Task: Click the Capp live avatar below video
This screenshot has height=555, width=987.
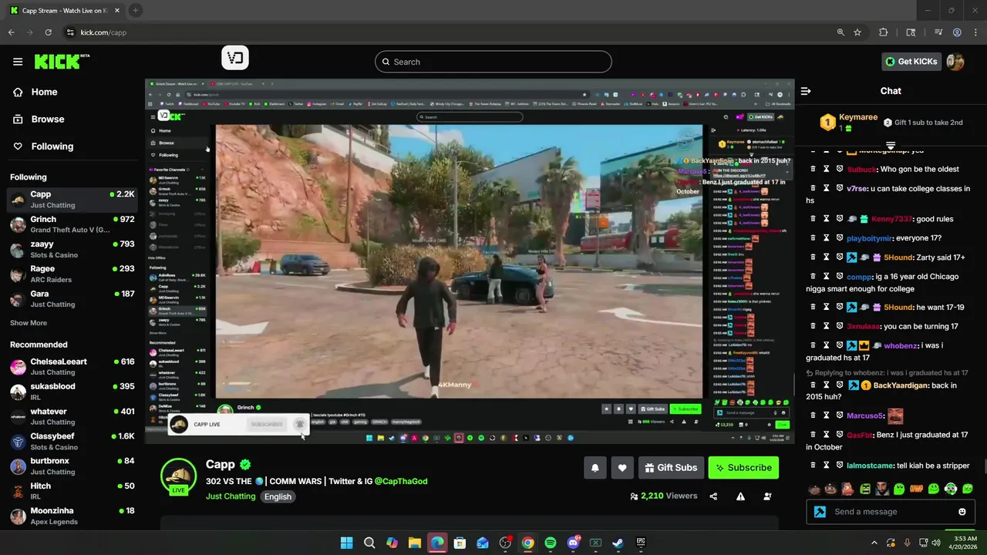Action: click(x=179, y=476)
